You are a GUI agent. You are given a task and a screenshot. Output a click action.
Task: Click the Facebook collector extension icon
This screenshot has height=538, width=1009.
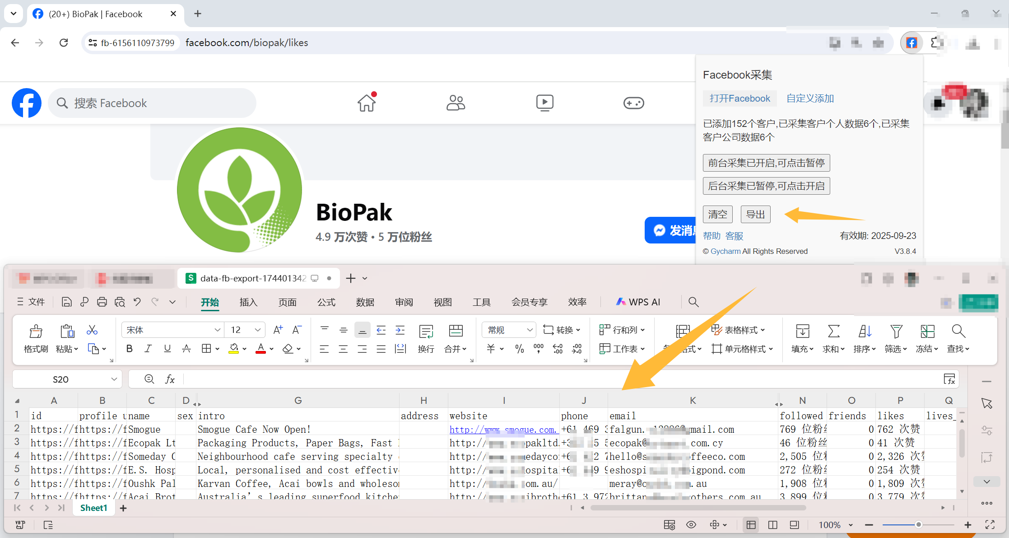tap(911, 43)
